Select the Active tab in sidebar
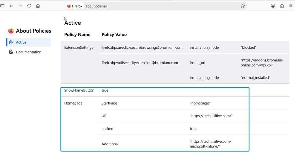This screenshot has height=153, width=295. coord(29,42)
